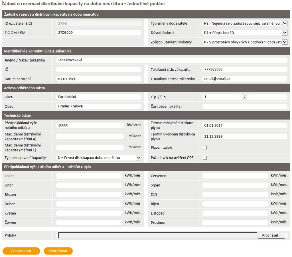Viewport: 292px width, 257px height.
Task: Click Telefonní číslo zákazníka field
Action: (245, 69)
